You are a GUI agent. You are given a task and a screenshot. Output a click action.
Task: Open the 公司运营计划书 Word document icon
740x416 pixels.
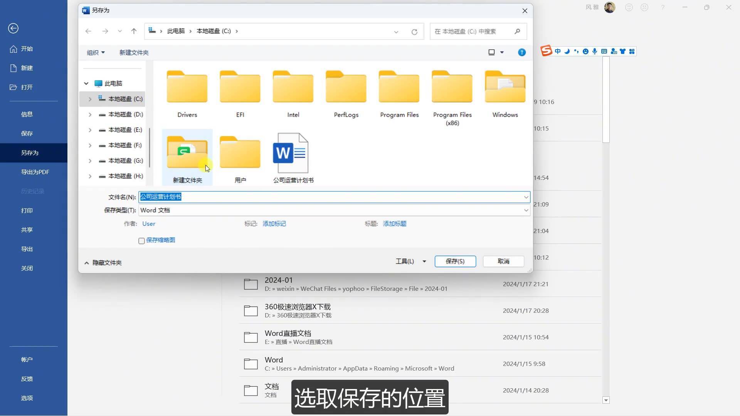tap(291, 153)
